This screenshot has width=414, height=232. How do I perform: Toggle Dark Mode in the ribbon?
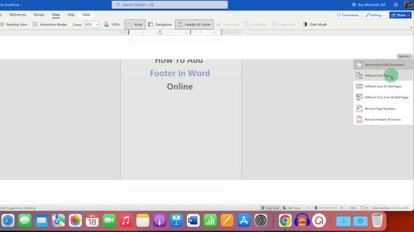(x=315, y=24)
